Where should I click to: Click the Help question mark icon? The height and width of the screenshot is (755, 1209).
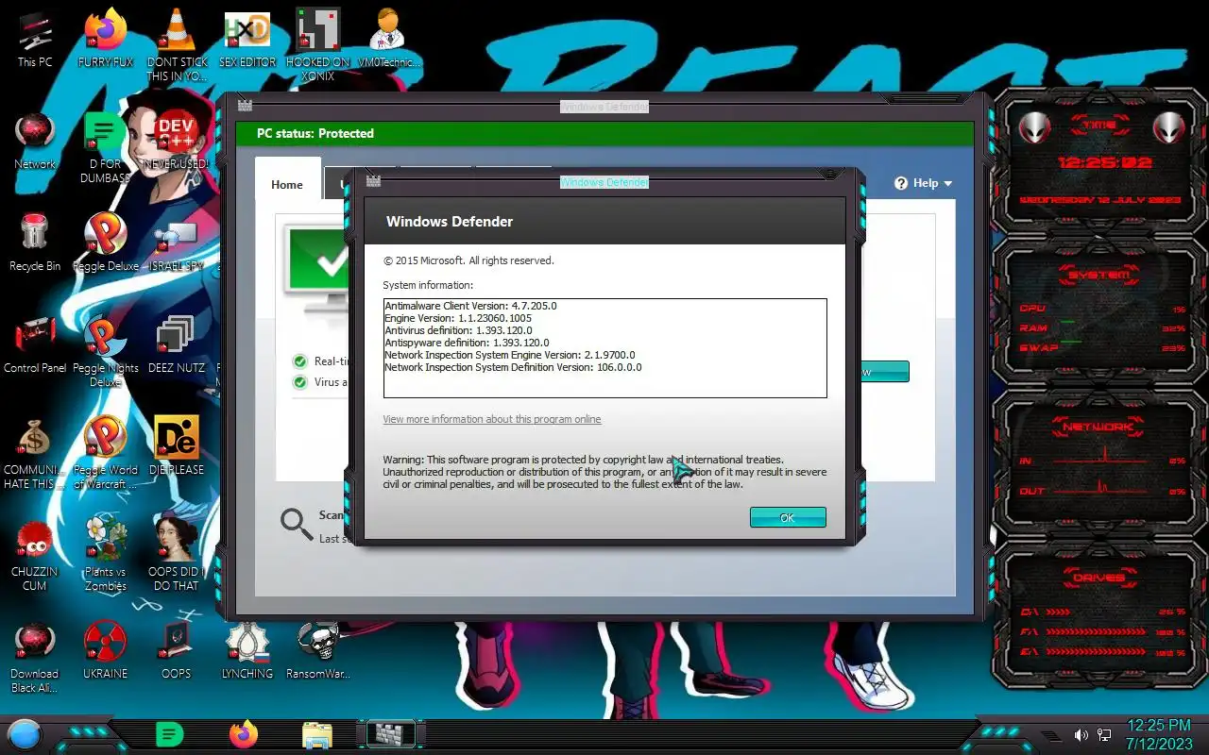pyautogui.click(x=901, y=183)
